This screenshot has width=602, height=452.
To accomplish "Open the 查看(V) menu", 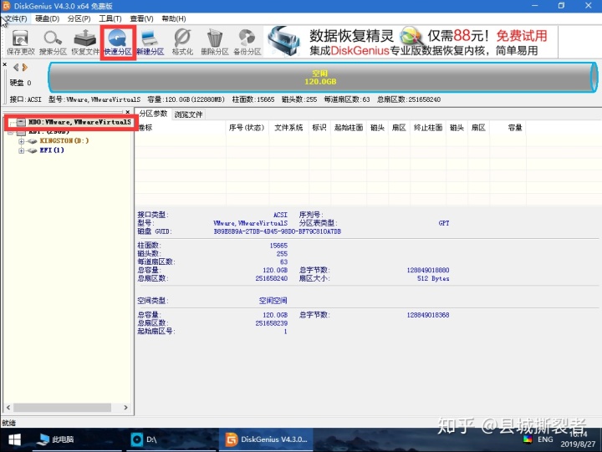I will tap(141, 19).
